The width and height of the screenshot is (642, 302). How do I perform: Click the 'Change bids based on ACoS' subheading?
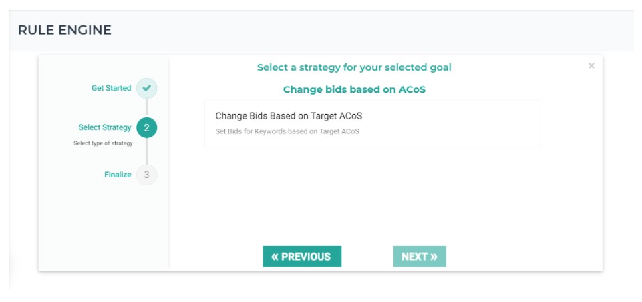[354, 89]
